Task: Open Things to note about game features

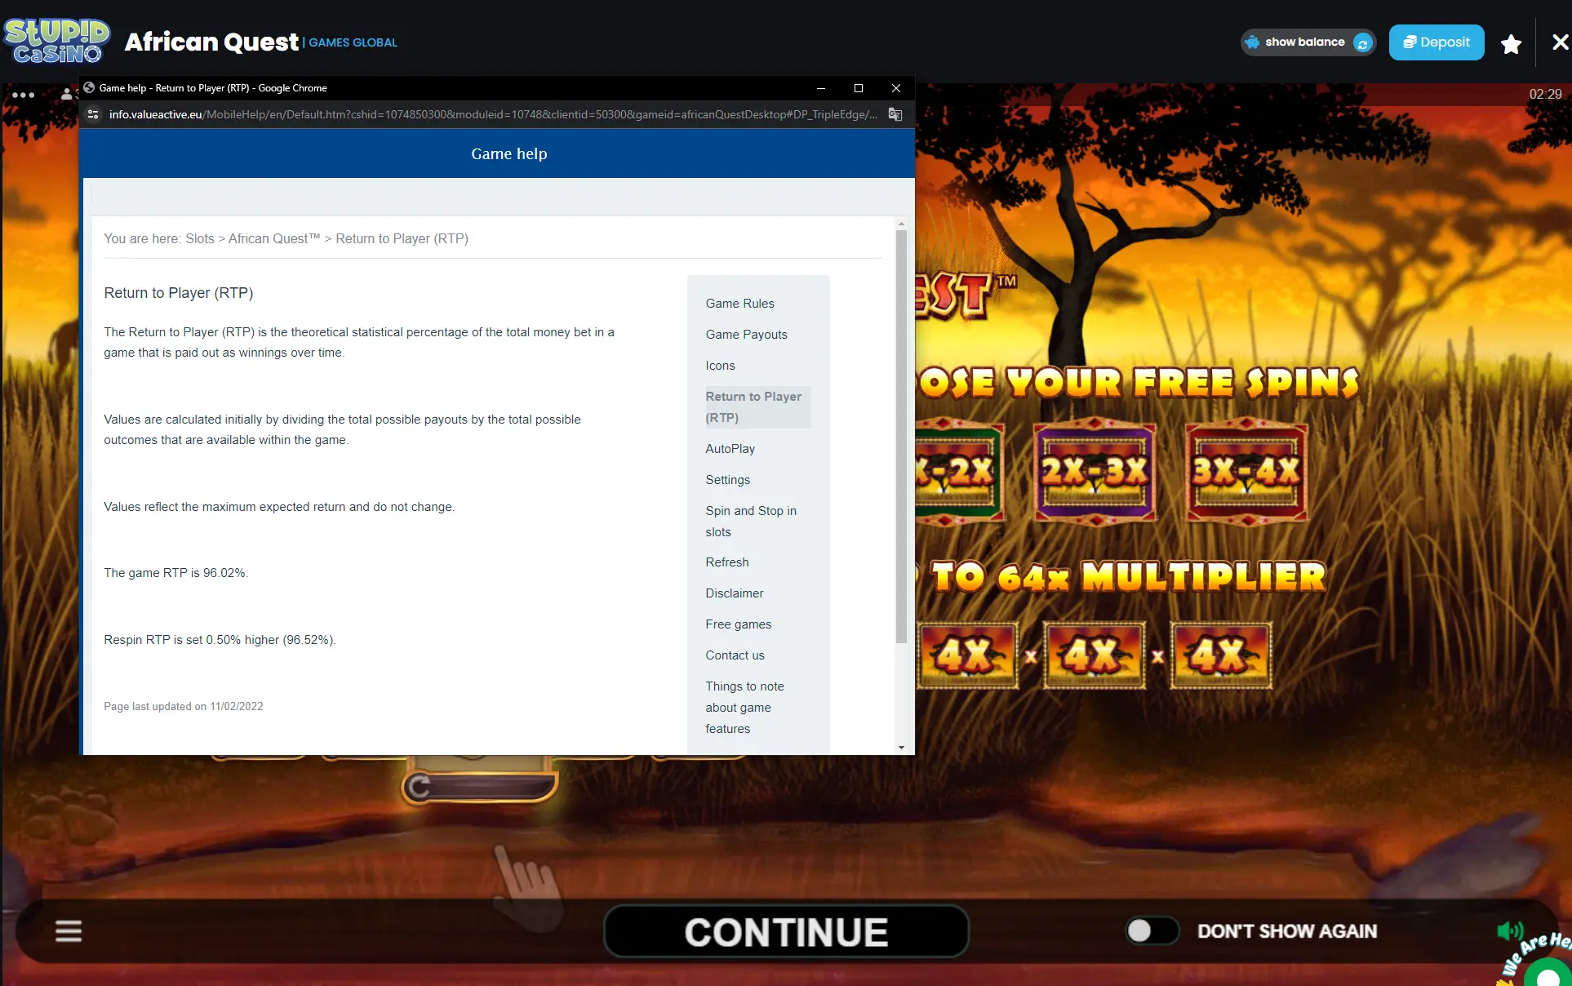Action: pyautogui.click(x=744, y=707)
